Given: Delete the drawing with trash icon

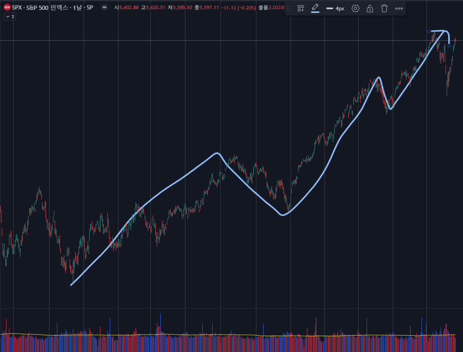Looking at the screenshot, I should point(384,8).
